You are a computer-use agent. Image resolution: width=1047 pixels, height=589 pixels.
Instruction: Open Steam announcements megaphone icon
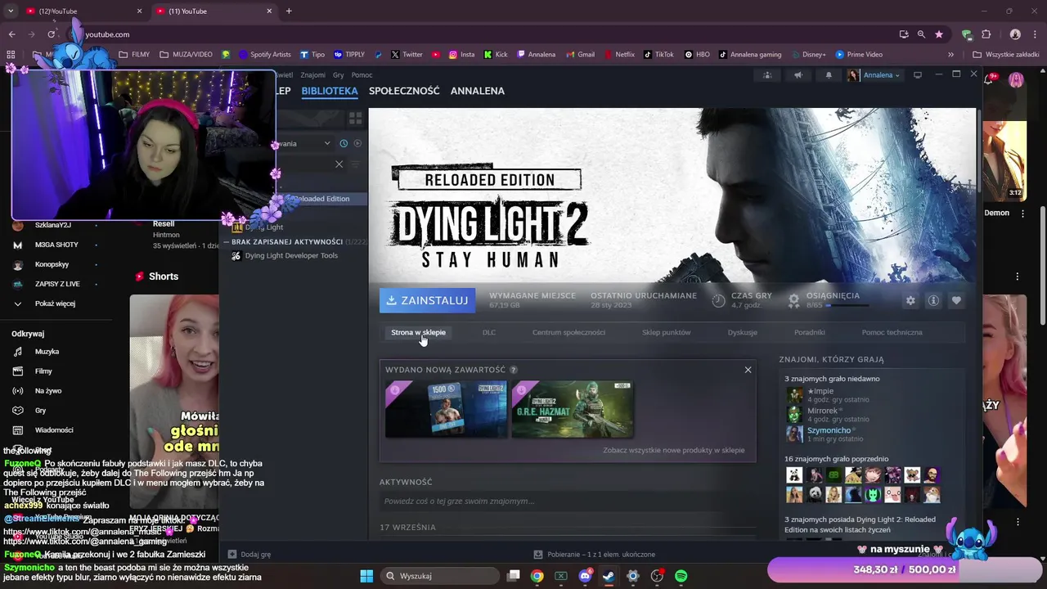[798, 75]
